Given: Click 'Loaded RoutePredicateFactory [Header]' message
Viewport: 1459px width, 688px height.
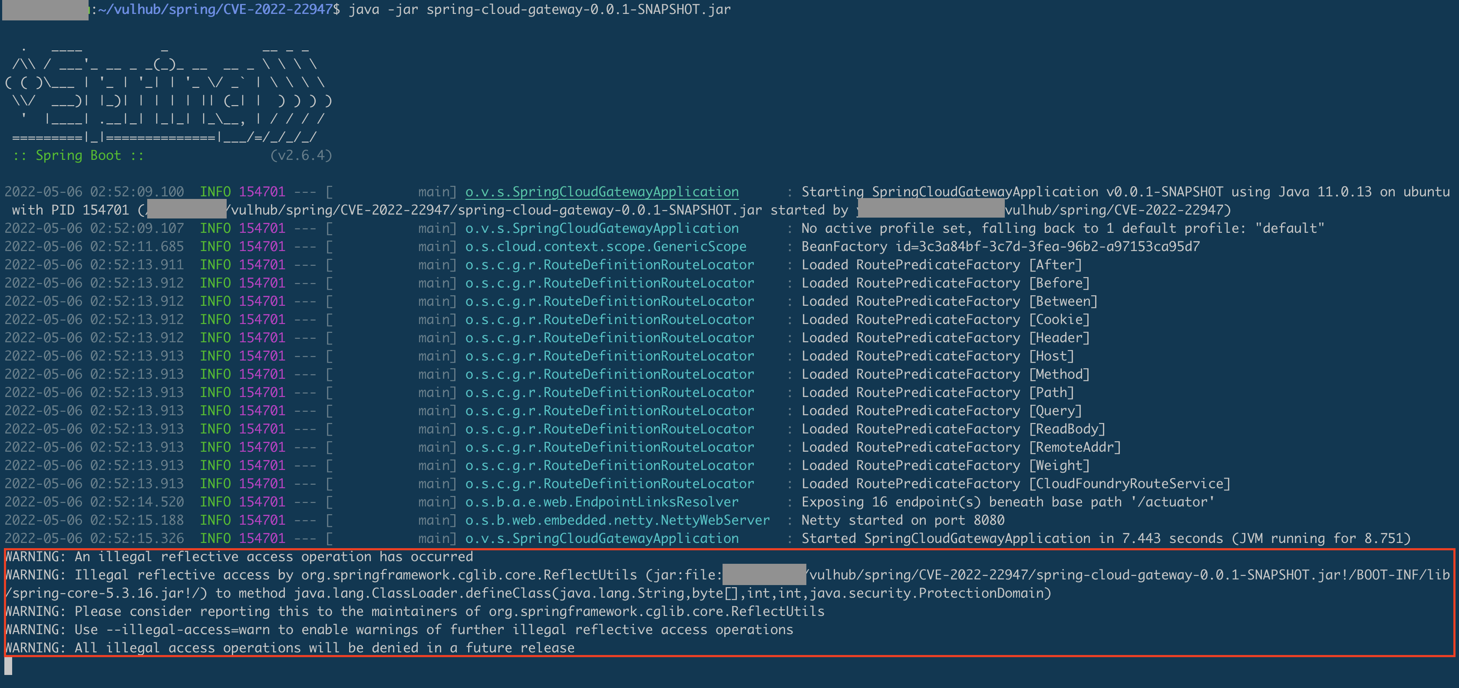Looking at the screenshot, I should [945, 338].
